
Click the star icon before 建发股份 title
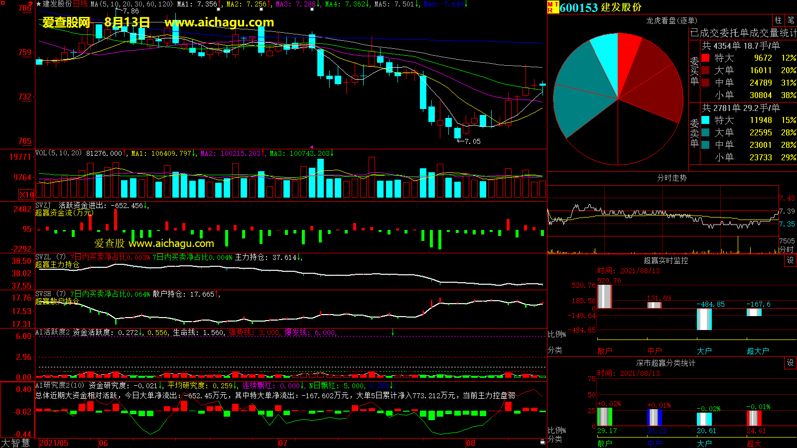click(x=39, y=4)
